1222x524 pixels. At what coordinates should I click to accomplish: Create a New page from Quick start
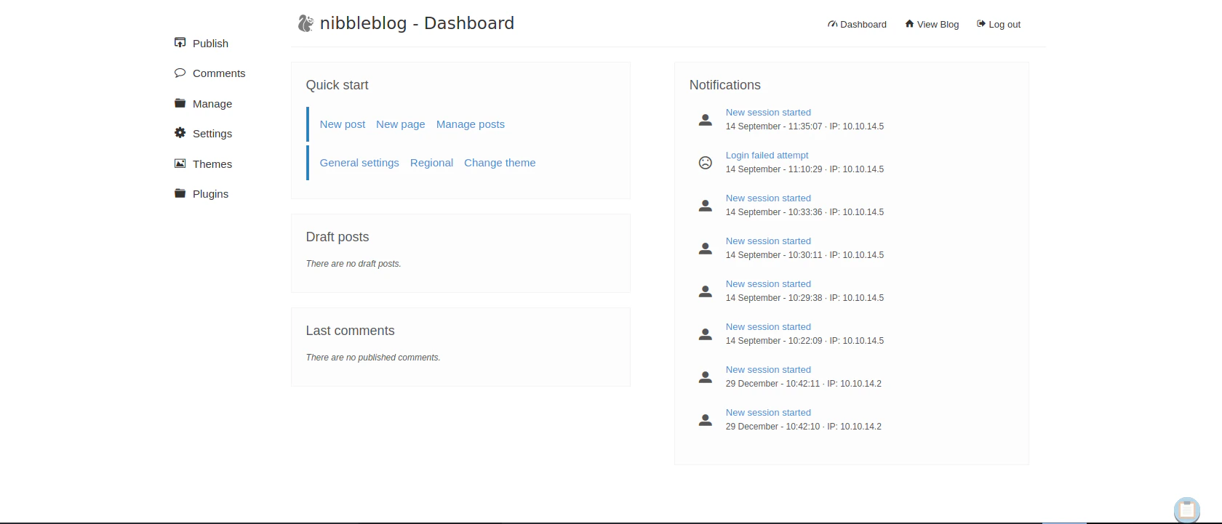tap(401, 124)
